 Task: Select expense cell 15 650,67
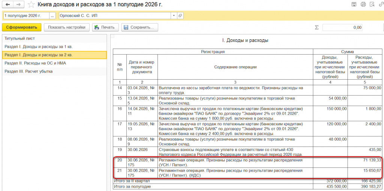(364, 173)
